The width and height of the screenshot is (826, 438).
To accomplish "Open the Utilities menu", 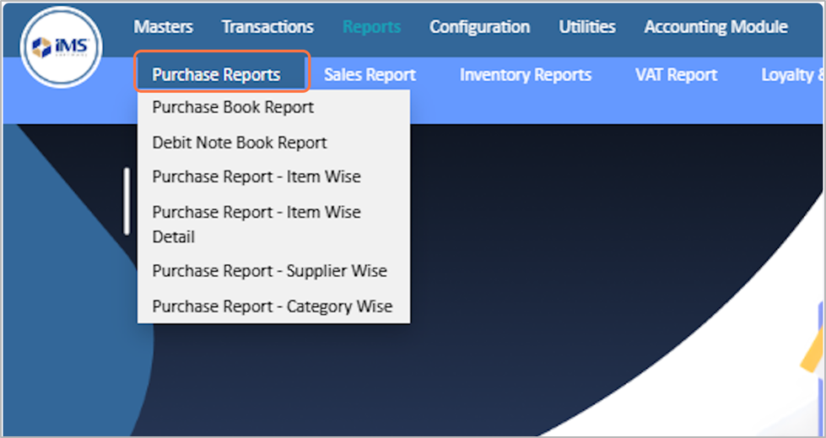I will (x=586, y=27).
